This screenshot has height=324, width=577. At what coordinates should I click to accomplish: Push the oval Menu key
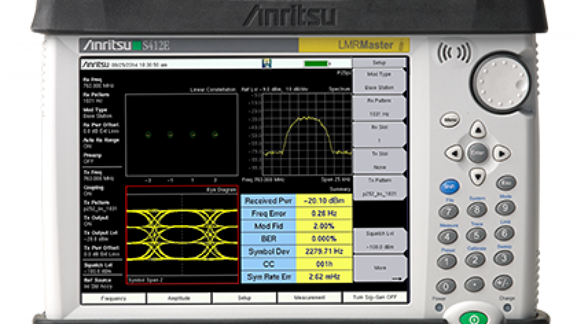coord(450,120)
